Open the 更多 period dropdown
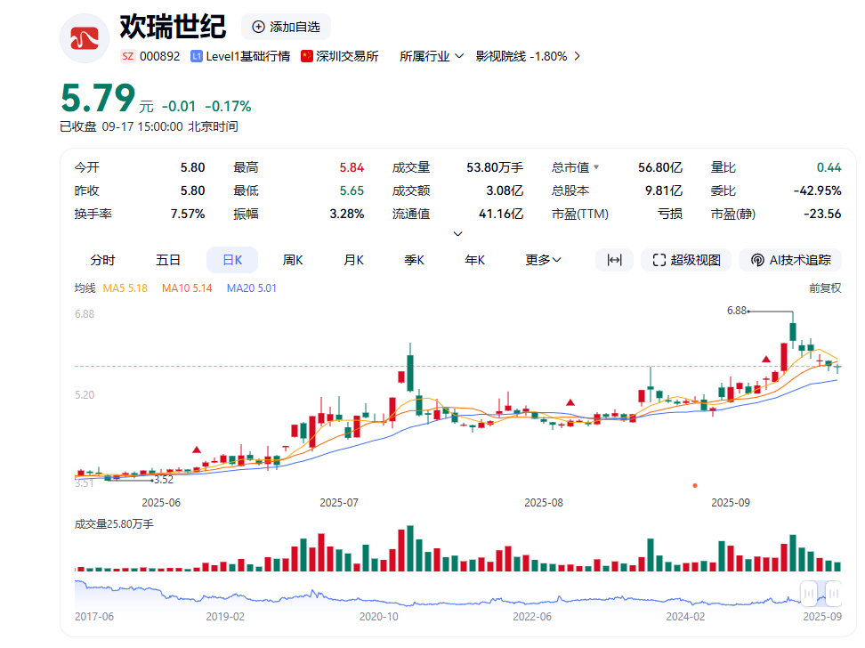Image resolution: width=865 pixels, height=648 pixels. pyautogui.click(x=543, y=260)
